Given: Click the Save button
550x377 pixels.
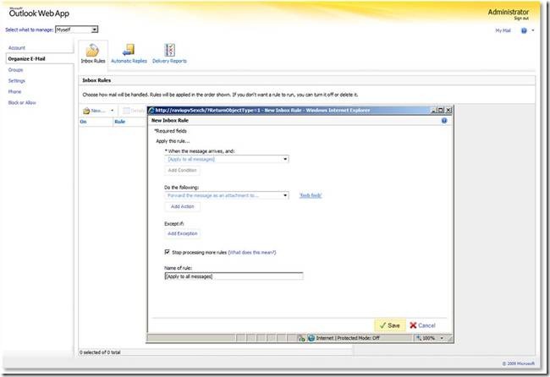Looking at the screenshot, I should [x=388, y=325].
